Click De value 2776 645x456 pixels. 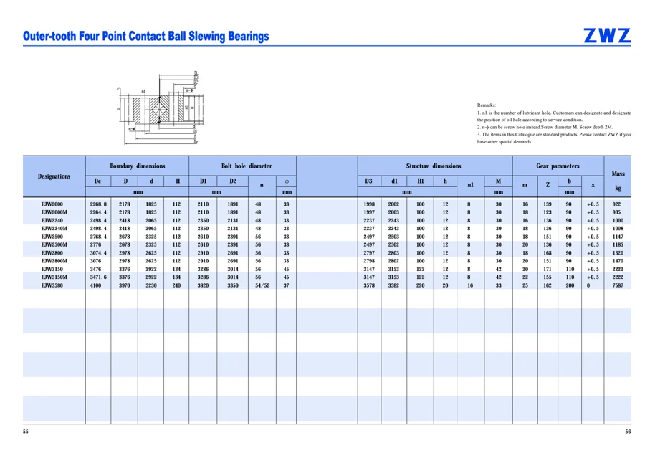coord(95,245)
